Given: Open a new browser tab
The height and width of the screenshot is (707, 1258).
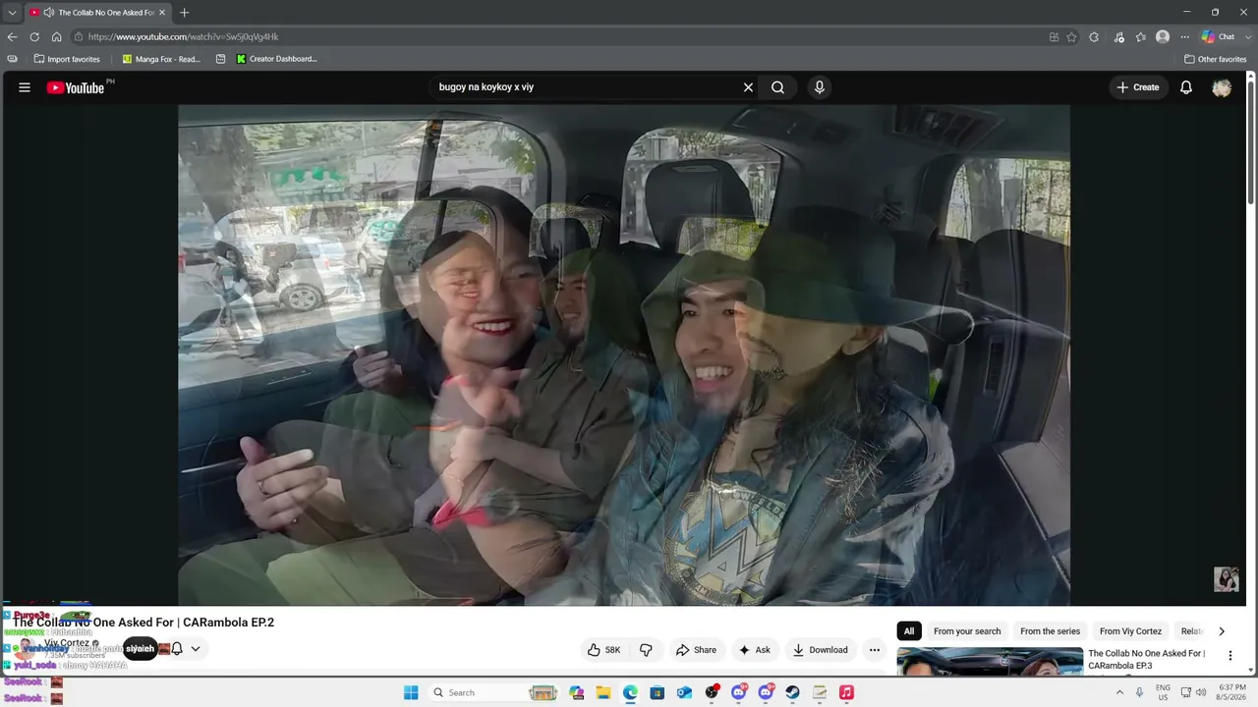Looking at the screenshot, I should click(x=184, y=13).
